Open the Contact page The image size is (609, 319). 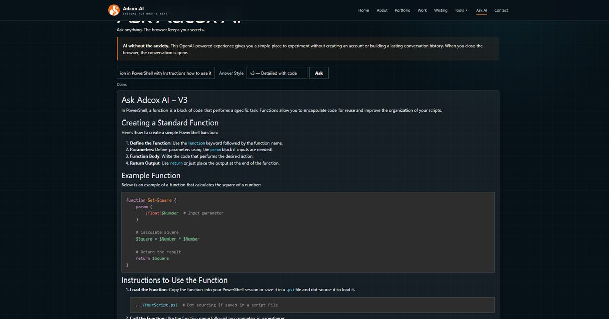501,10
